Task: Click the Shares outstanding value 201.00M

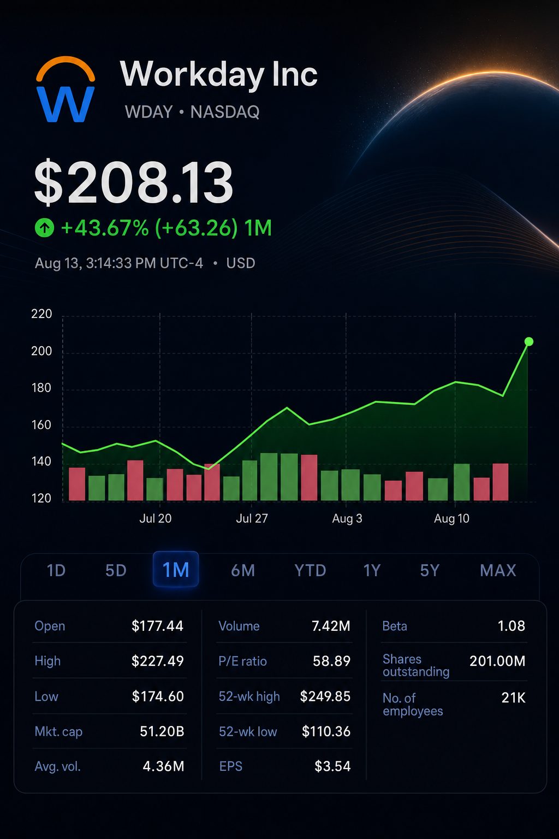Action: 497,661
